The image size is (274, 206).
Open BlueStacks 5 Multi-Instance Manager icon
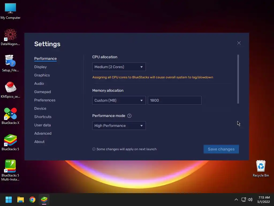click(x=10, y=170)
